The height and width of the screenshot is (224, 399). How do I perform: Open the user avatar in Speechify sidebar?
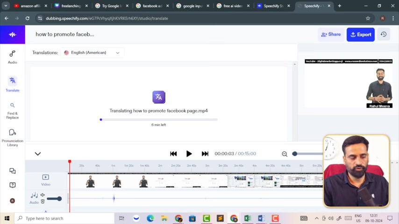(x=12, y=201)
